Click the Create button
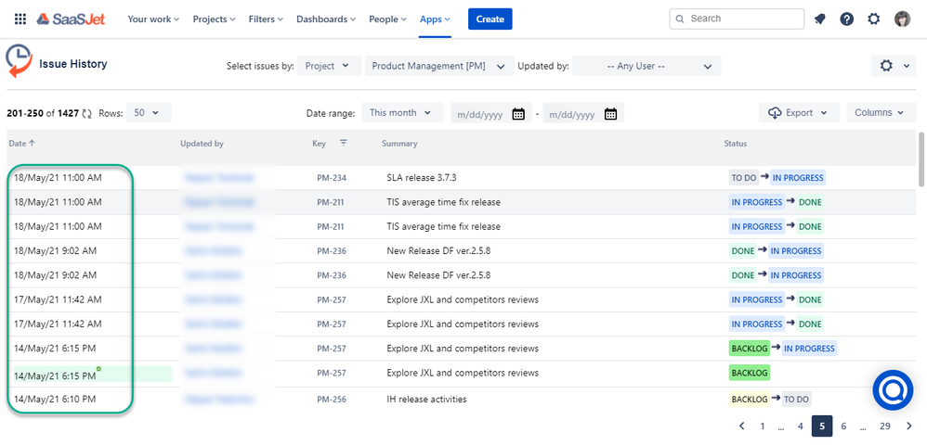The width and height of the screenshot is (927, 445). click(x=490, y=19)
